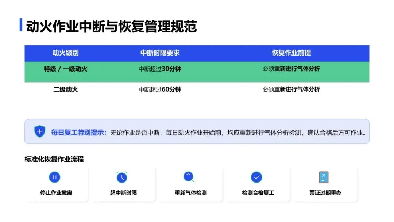Click the 每日复工特别提示 heading text
This screenshot has width=394, height=222.
tap(79, 133)
